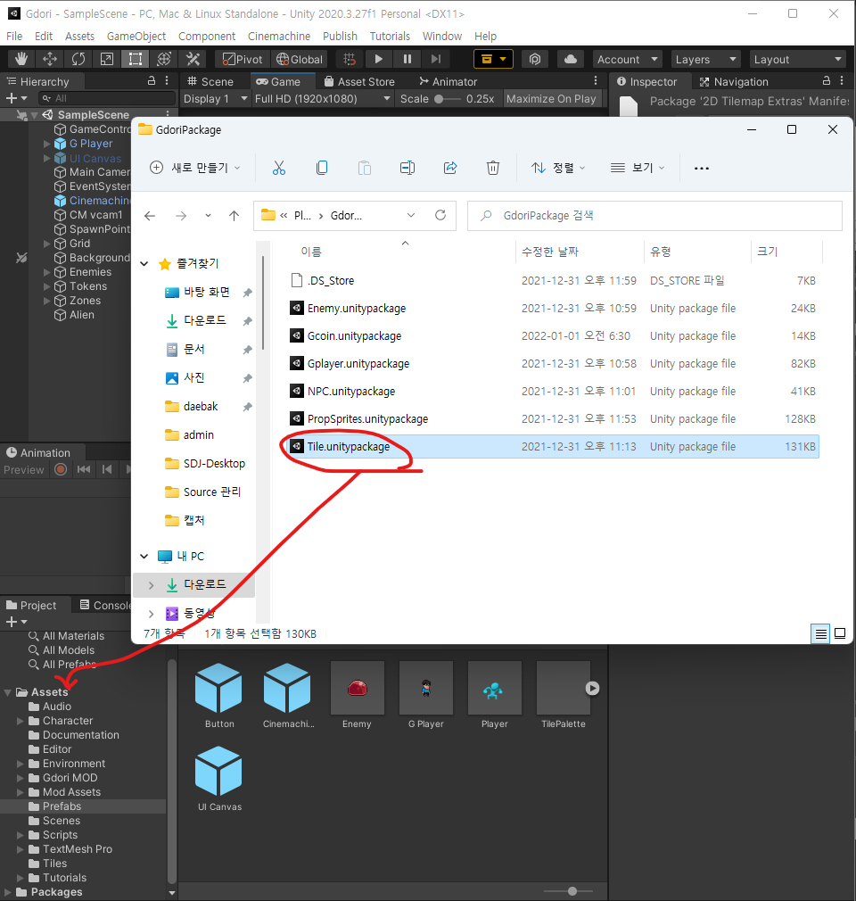Toggle grid snapping icon in toolbar
The height and width of the screenshot is (901, 856).
pos(350,59)
